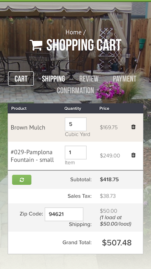Screen dimensions: 151x269
Task: Jump to the Confirmation step
Action: click(x=76, y=90)
